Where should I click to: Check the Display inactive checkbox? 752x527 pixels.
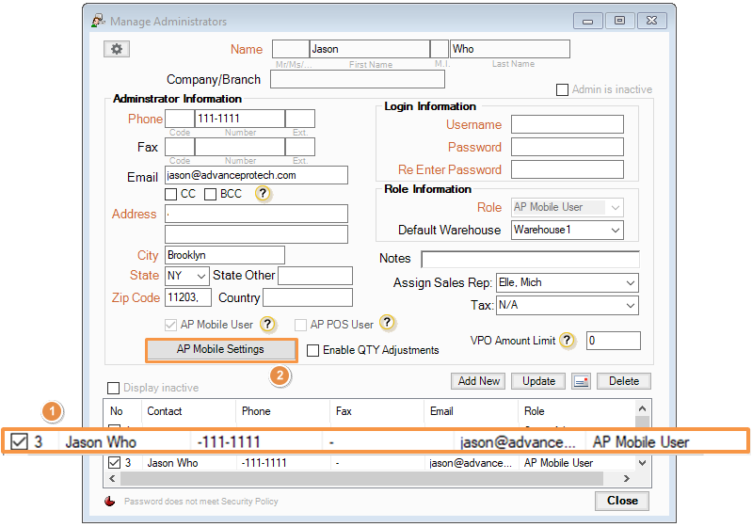tap(114, 388)
